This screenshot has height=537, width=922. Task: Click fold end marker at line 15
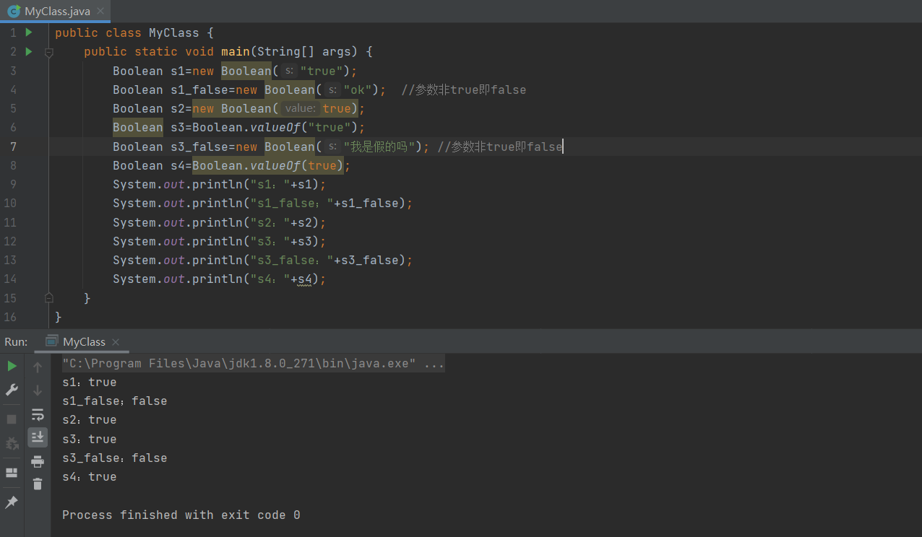click(x=49, y=298)
